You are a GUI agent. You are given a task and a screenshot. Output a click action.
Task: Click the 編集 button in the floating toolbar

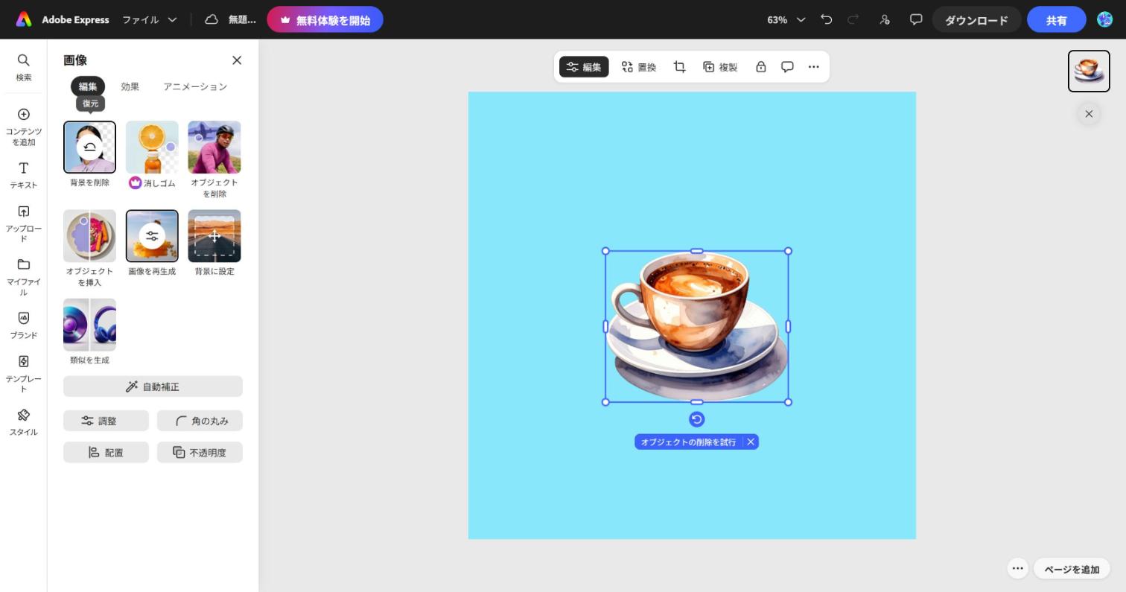(x=584, y=67)
